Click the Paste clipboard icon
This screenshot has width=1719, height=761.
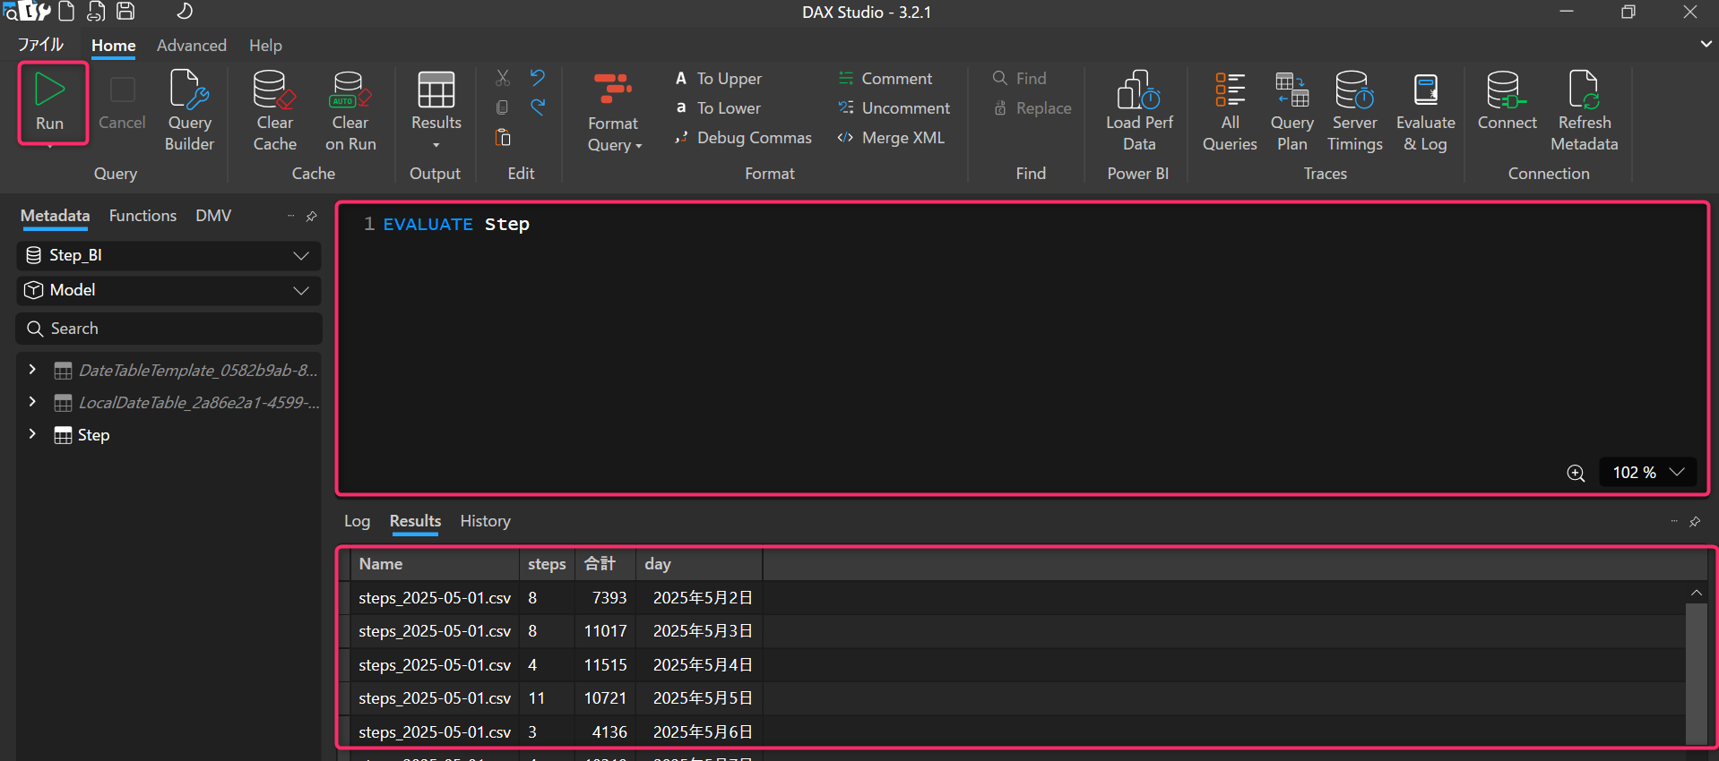click(x=503, y=137)
